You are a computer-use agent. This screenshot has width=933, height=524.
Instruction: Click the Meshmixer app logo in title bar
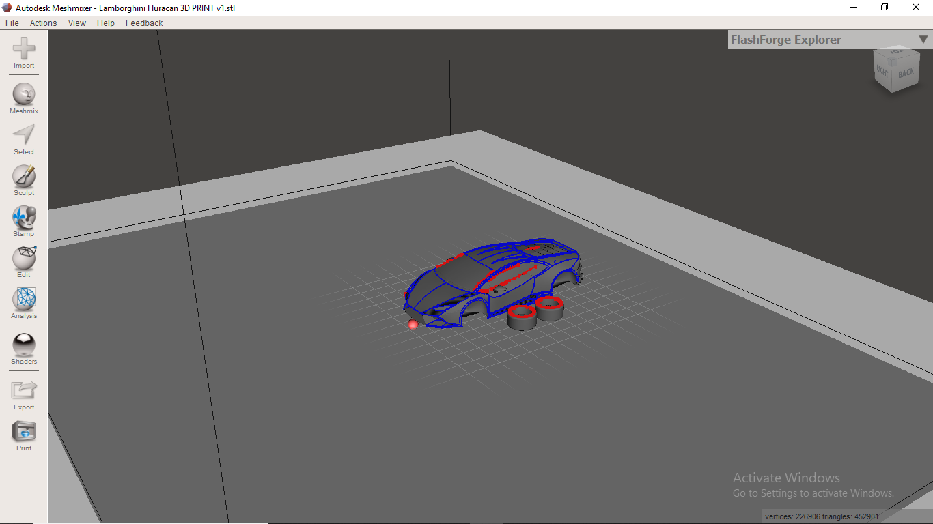click(x=8, y=8)
